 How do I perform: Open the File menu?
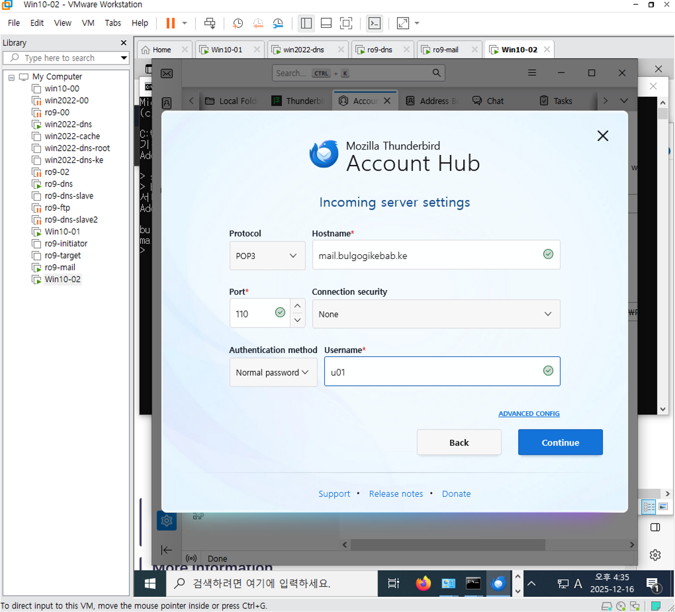click(14, 23)
